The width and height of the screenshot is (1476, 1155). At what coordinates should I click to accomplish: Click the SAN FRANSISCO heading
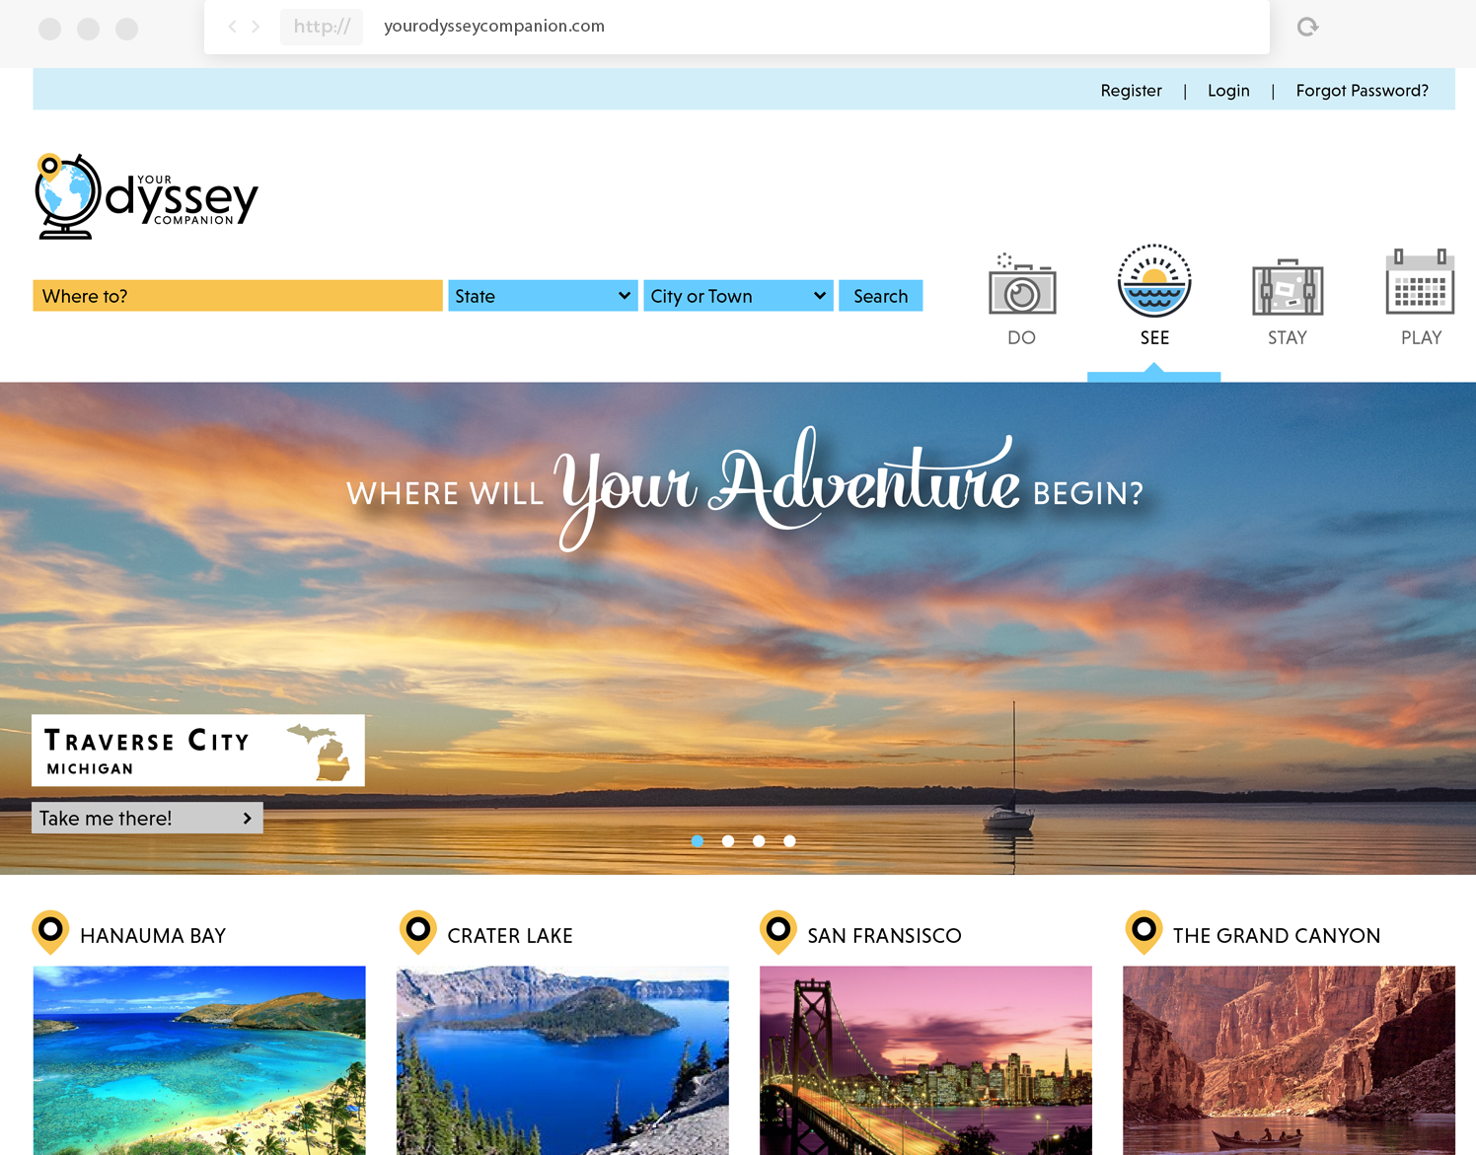[884, 936]
